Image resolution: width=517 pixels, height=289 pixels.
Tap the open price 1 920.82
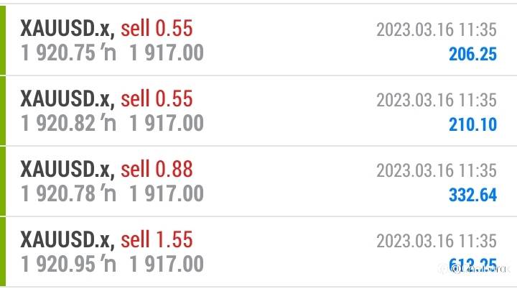pos(58,123)
